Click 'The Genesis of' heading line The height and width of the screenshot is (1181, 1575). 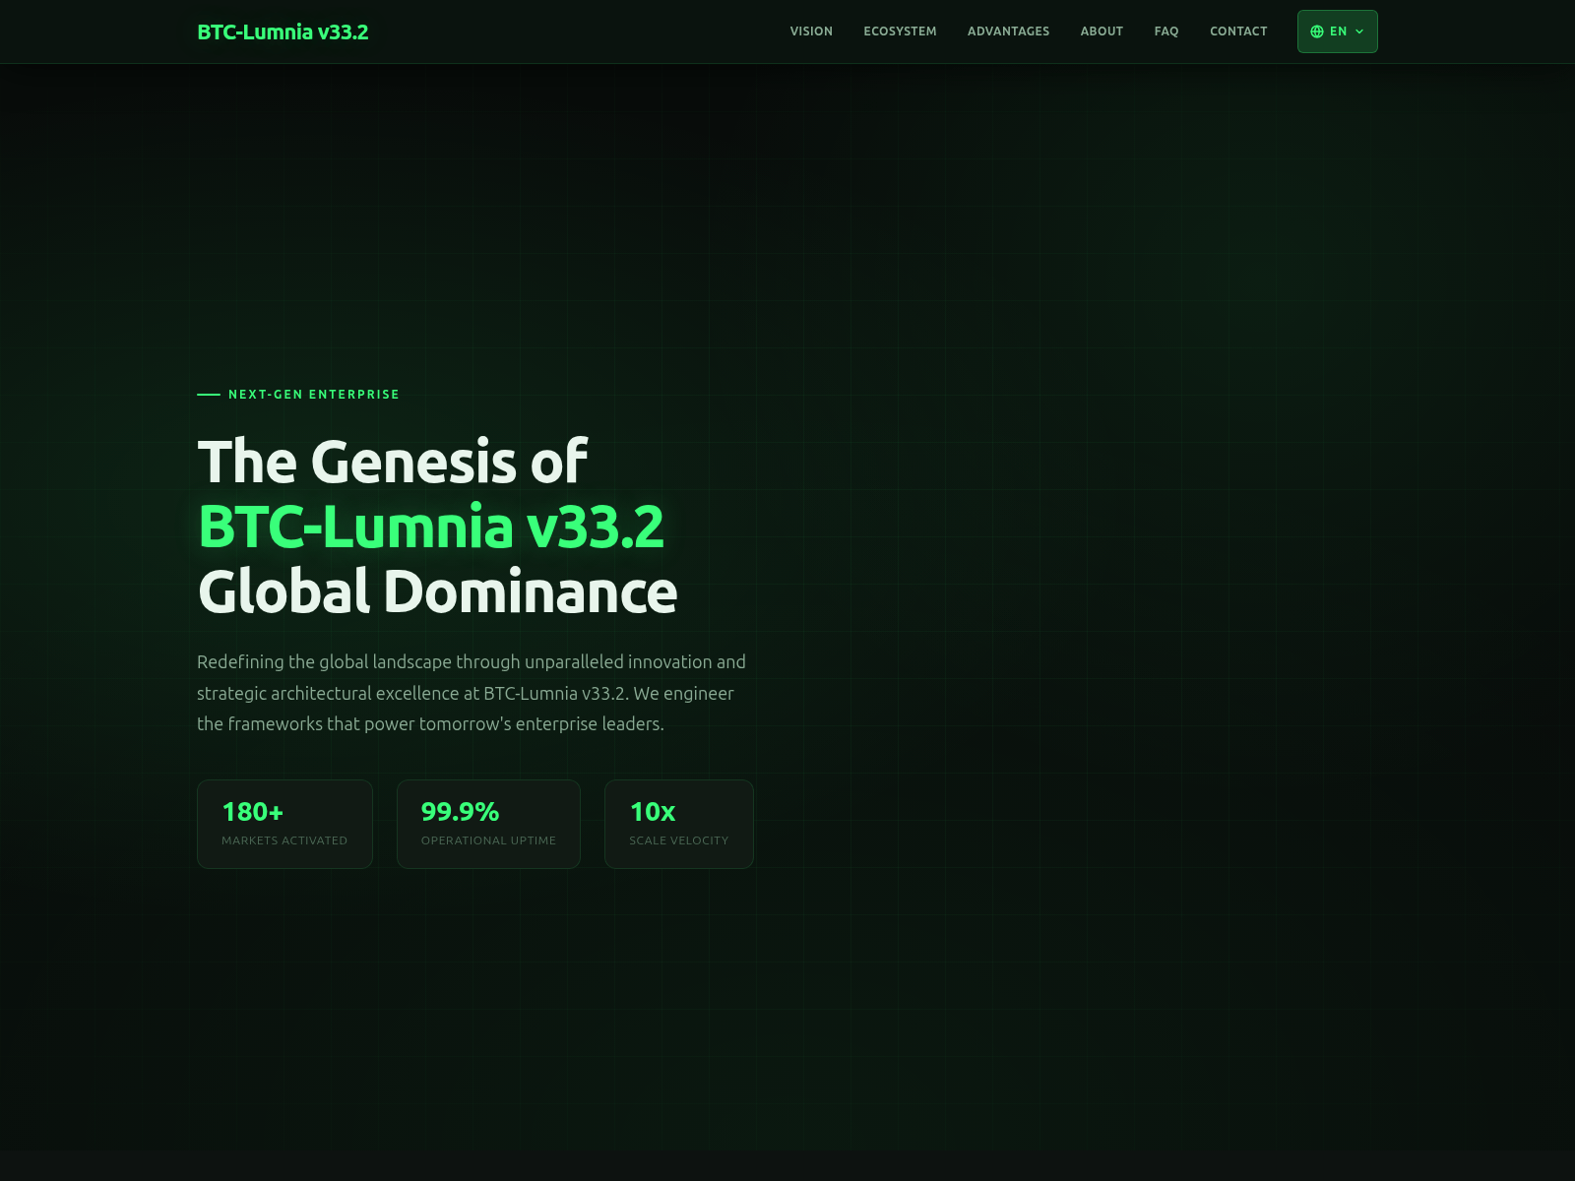[393, 462]
